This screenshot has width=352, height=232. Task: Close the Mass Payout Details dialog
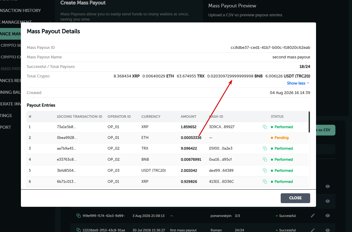pyautogui.click(x=295, y=198)
